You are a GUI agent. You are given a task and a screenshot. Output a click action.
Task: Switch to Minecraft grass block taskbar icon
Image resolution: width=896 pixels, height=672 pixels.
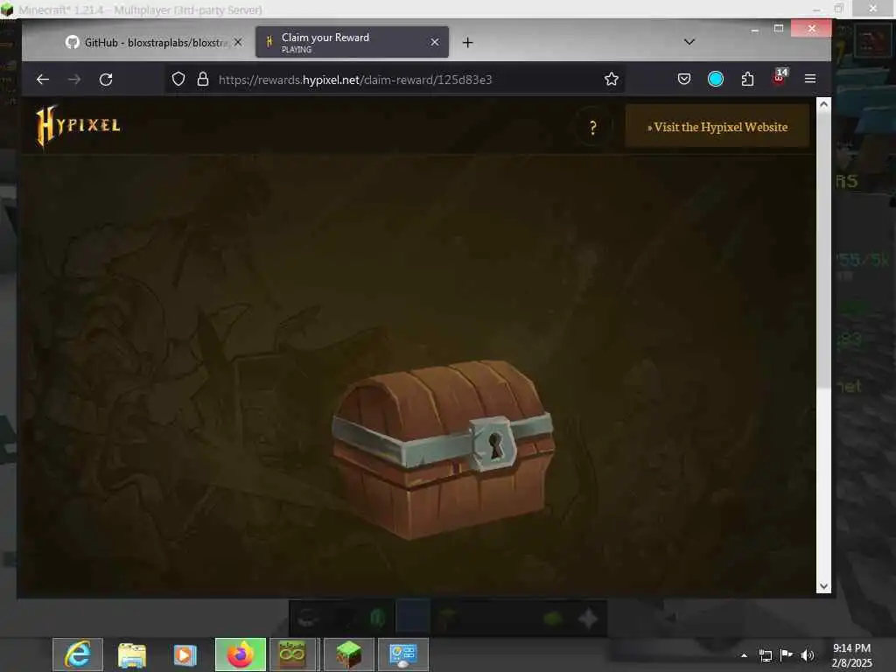point(348,654)
